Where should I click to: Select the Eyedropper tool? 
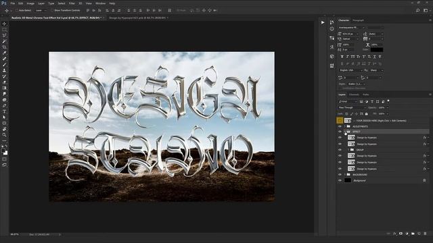(5, 53)
